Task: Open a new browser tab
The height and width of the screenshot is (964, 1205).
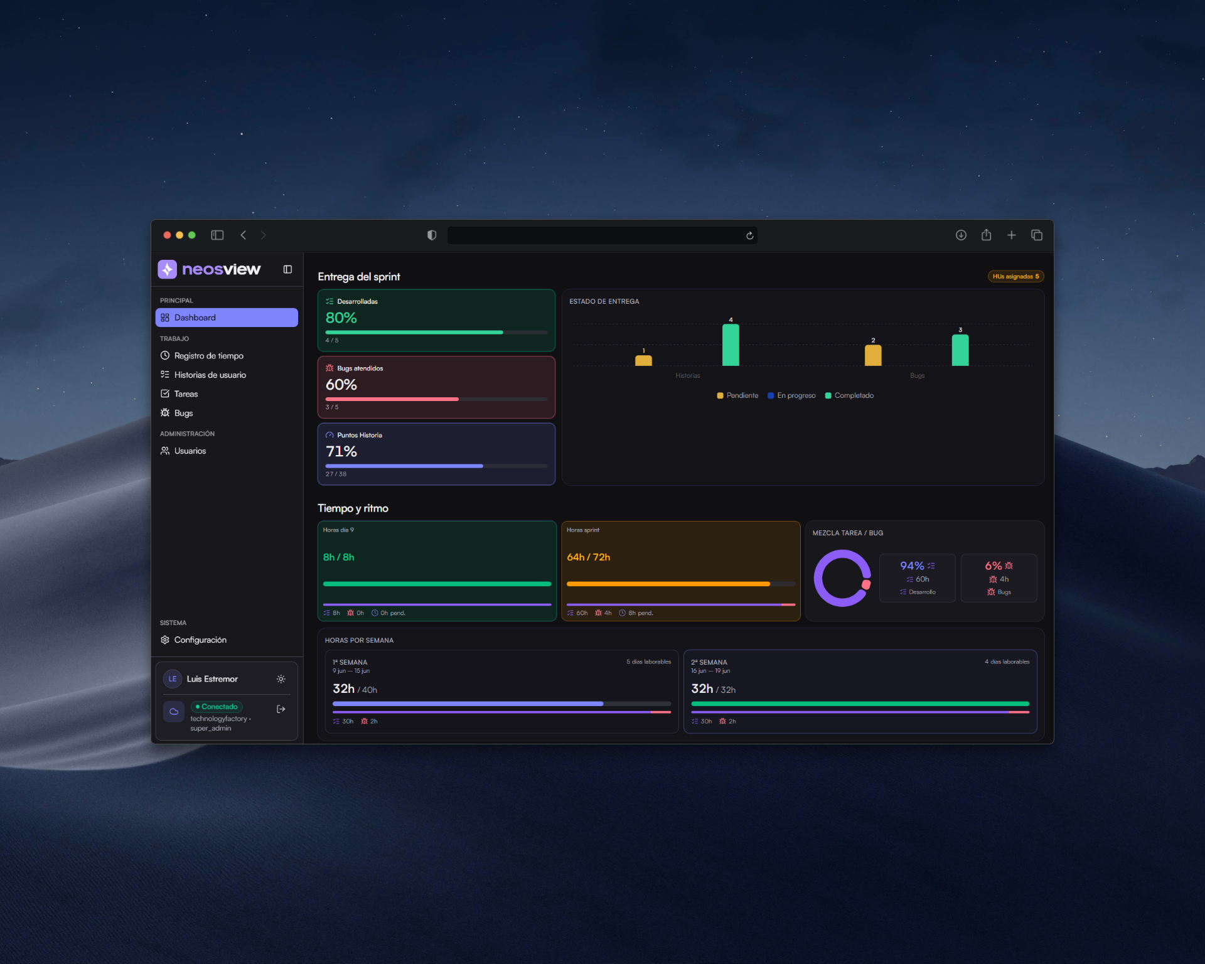Action: (1012, 235)
